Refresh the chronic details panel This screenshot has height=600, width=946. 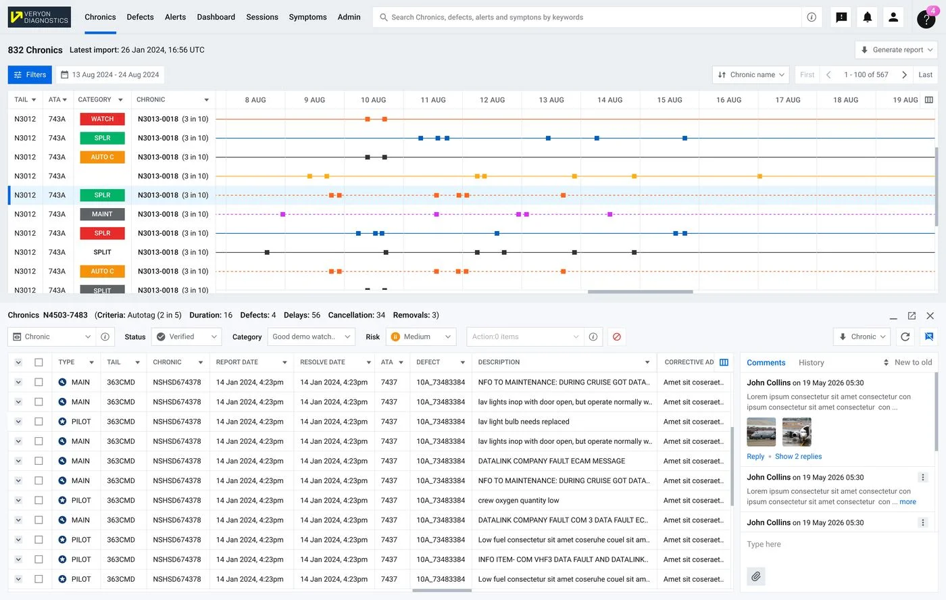click(x=905, y=336)
